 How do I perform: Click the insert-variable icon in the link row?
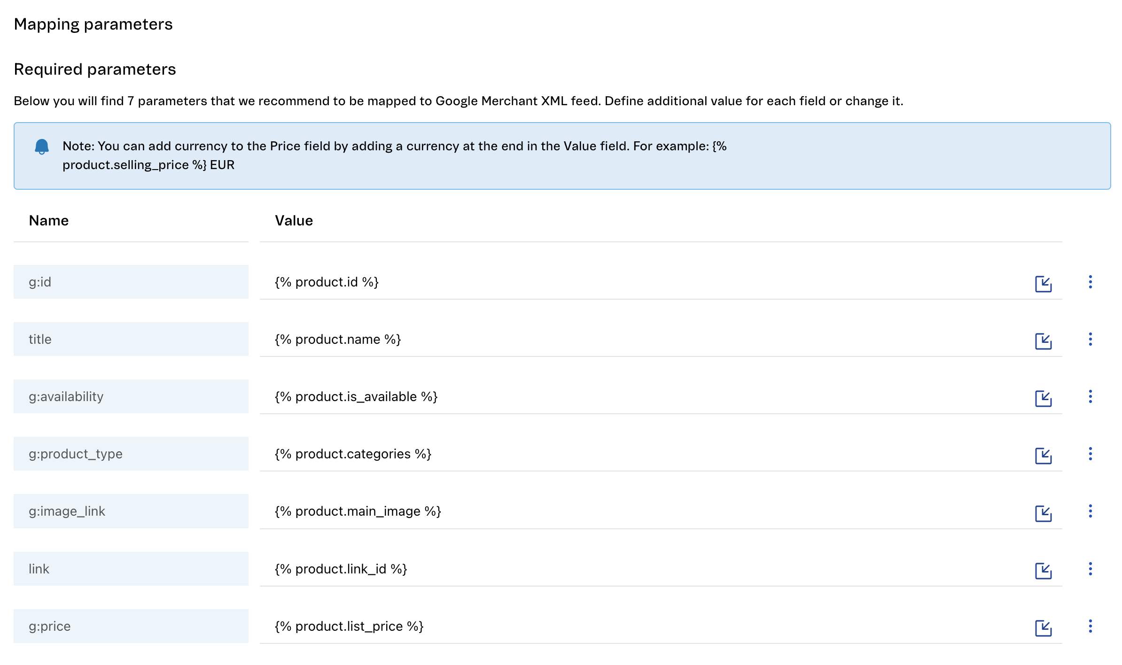click(1043, 571)
